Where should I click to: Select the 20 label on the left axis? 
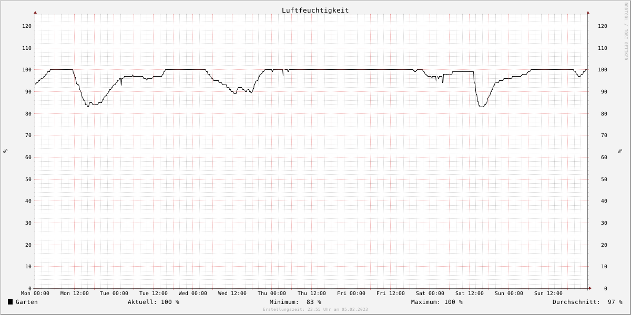(28, 245)
